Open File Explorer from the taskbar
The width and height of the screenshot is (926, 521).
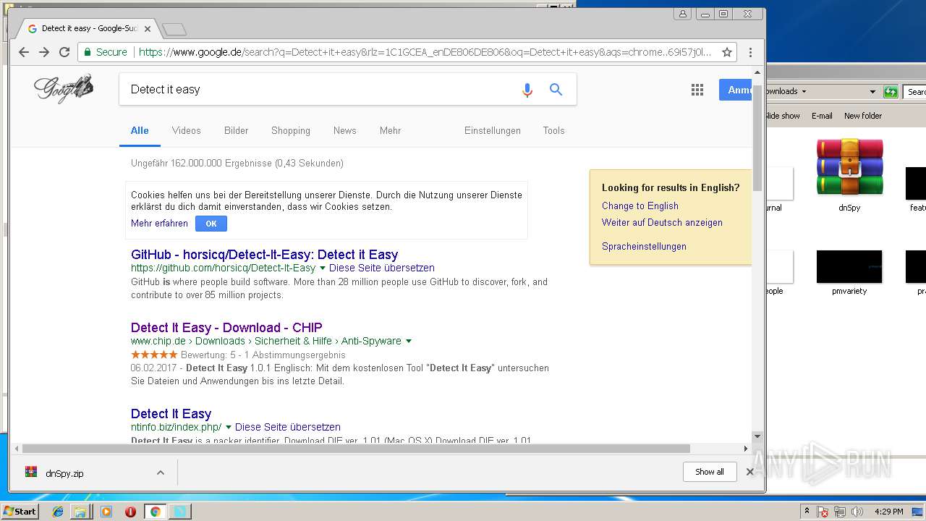tap(80, 512)
